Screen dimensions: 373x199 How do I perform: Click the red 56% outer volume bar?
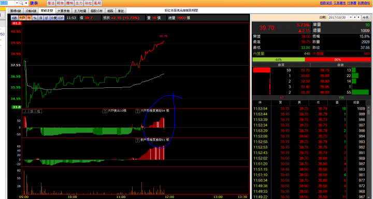point(338,59)
